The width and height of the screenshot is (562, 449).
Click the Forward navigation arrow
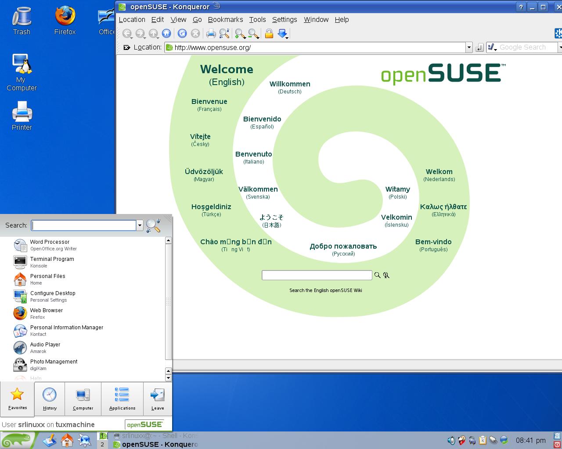click(x=140, y=33)
